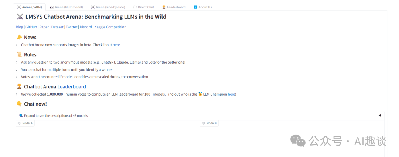Switch to the Direct Chat tab

click(146, 7)
